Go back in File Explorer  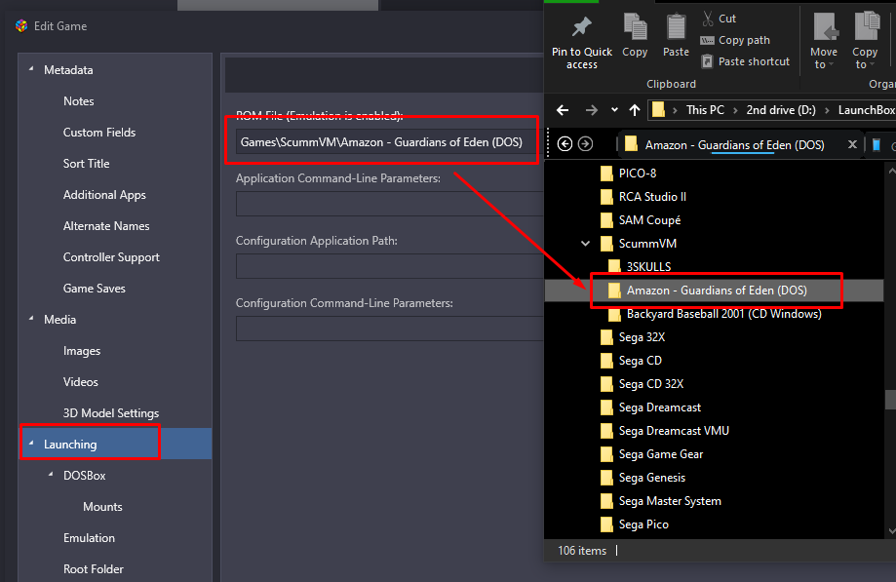point(563,109)
